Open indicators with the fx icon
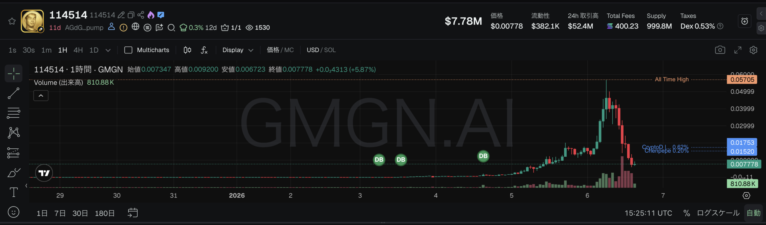The height and width of the screenshot is (225, 766). [204, 50]
